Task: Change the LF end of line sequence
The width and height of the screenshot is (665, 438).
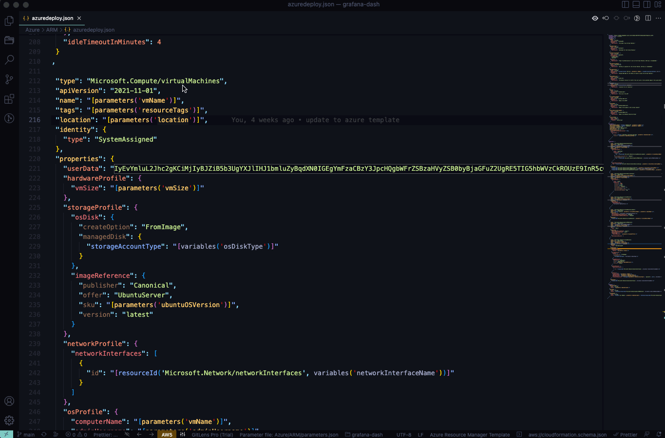Action: 420,434
